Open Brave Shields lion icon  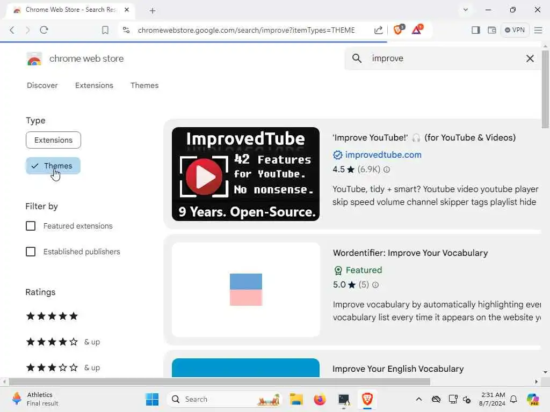(399, 30)
